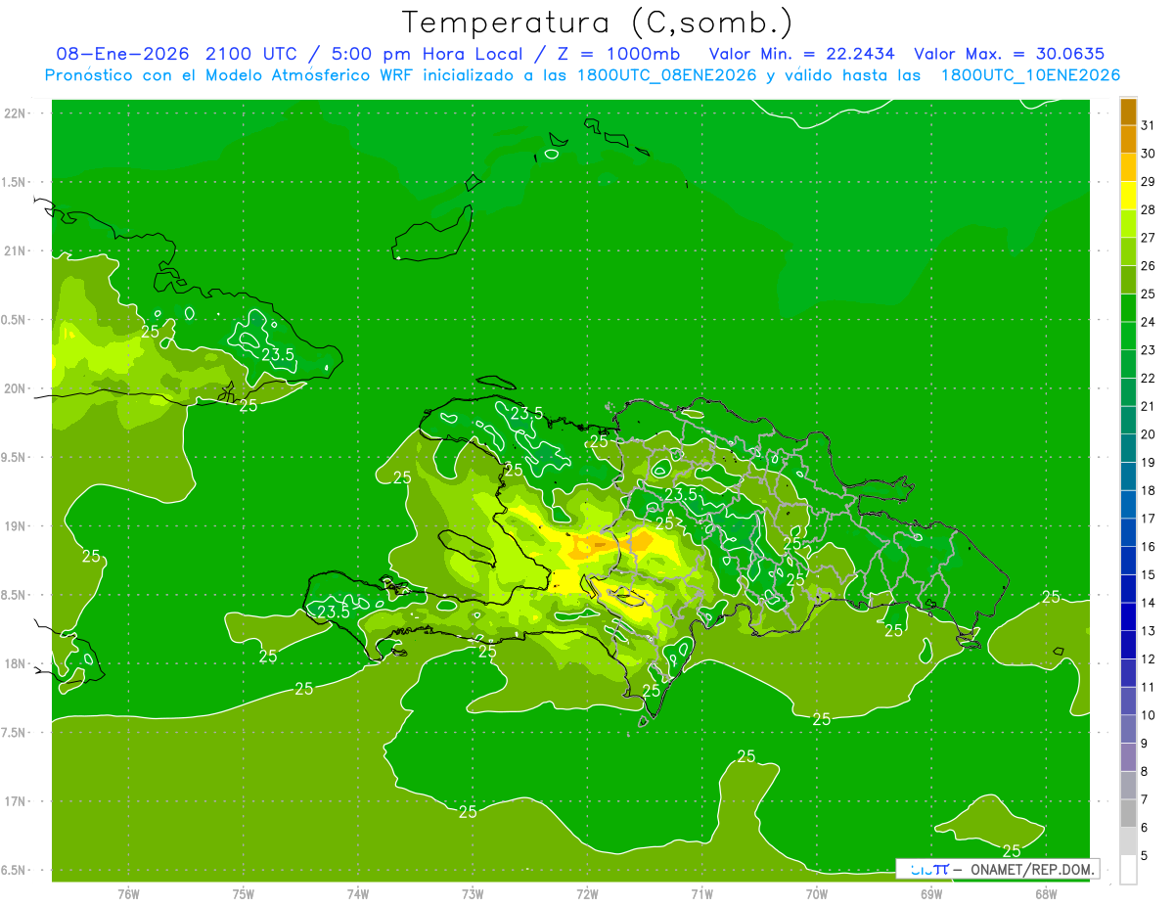Click the "72W" longitude label
This screenshot has width=1174, height=907.
(x=587, y=893)
